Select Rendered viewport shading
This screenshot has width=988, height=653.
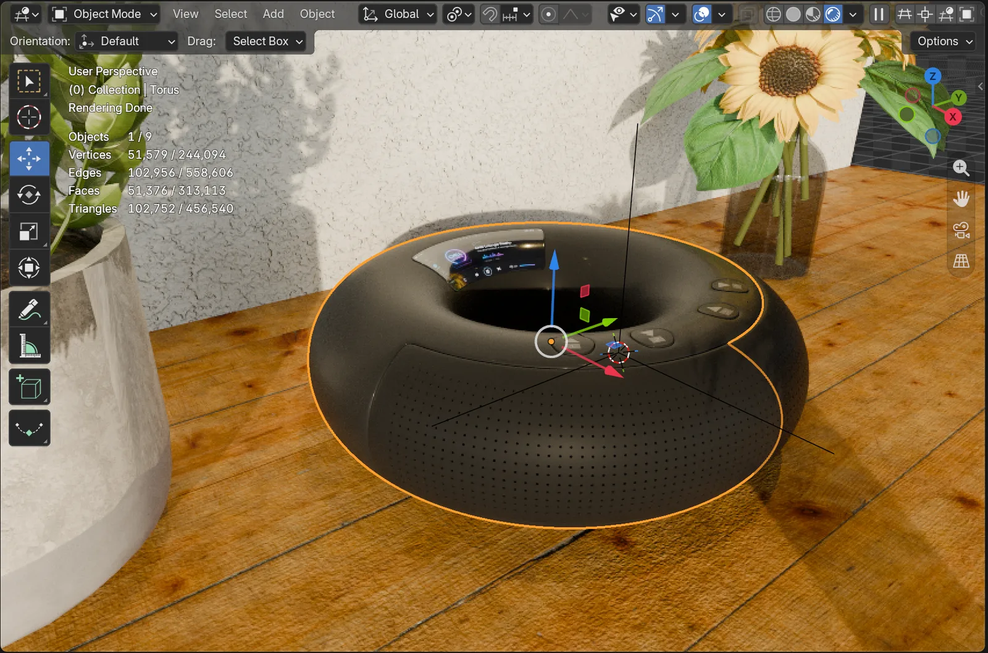click(833, 14)
